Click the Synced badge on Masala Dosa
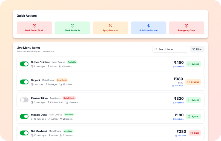This screenshot has width=221, height=141. coord(194,116)
